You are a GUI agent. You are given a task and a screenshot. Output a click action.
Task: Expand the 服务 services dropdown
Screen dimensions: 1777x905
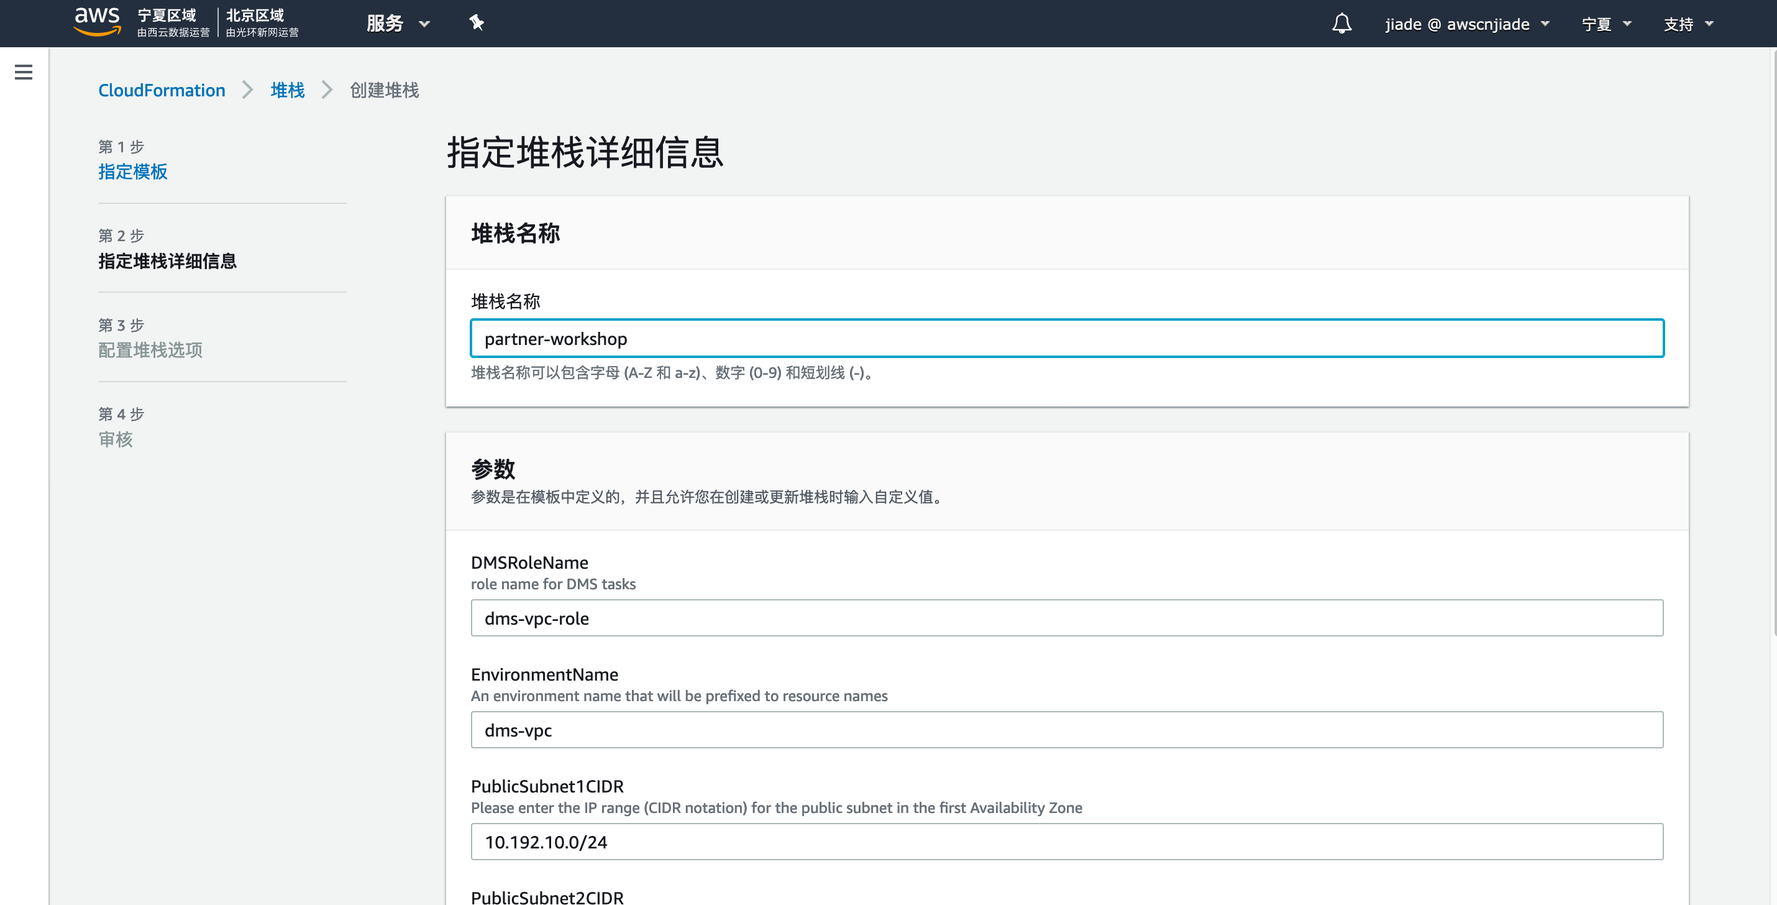point(398,24)
